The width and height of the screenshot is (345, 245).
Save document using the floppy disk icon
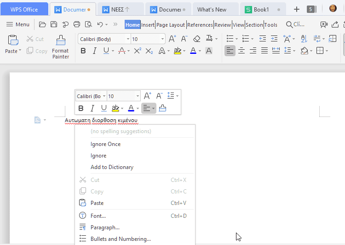[54, 24]
